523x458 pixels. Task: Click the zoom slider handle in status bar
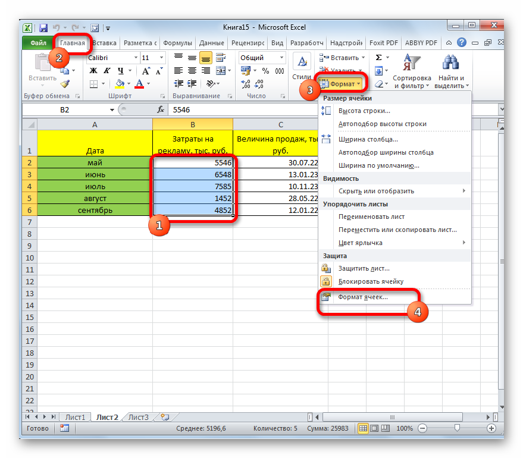pos(456,428)
